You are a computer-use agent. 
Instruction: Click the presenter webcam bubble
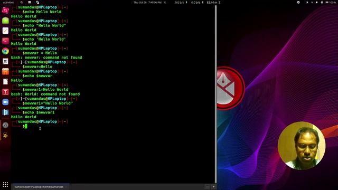[302, 146]
